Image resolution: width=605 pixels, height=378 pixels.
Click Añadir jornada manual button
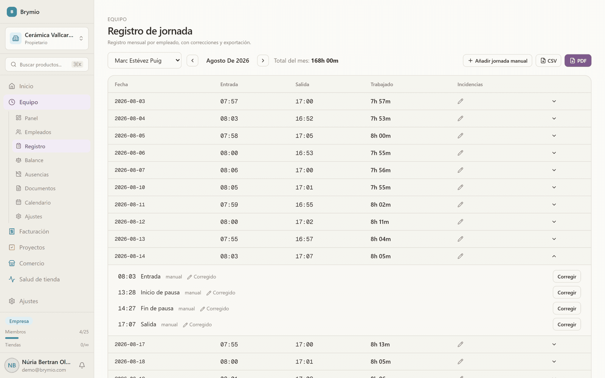coord(498,60)
